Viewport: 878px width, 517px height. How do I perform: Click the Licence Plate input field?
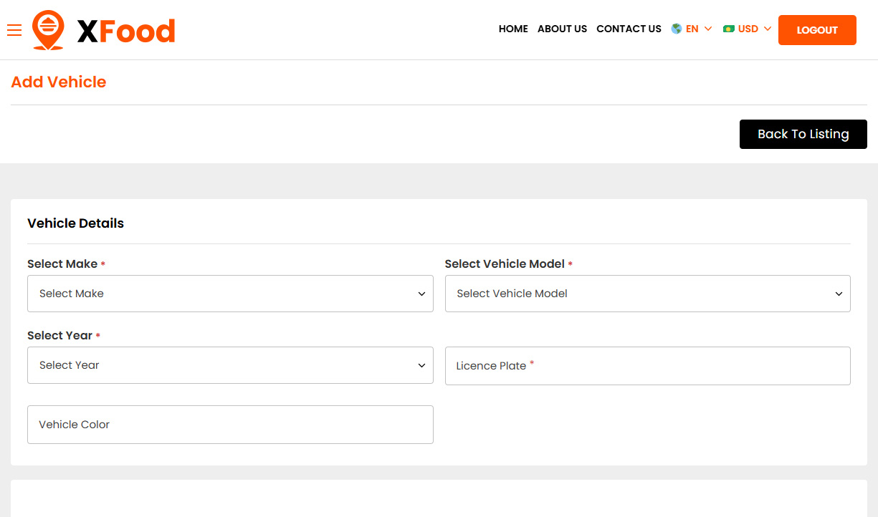pyautogui.click(x=647, y=366)
